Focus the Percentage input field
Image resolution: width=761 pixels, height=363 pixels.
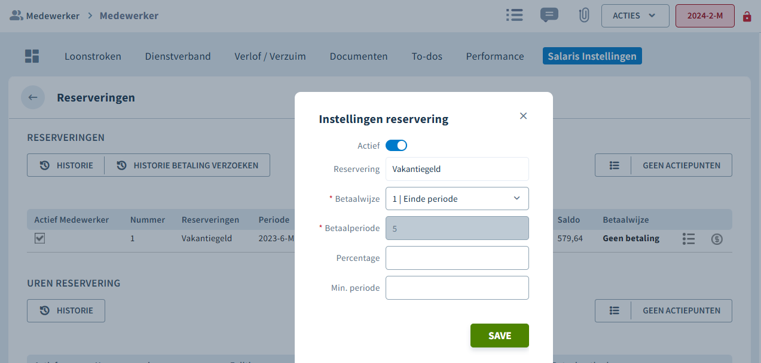tap(457, 258)
